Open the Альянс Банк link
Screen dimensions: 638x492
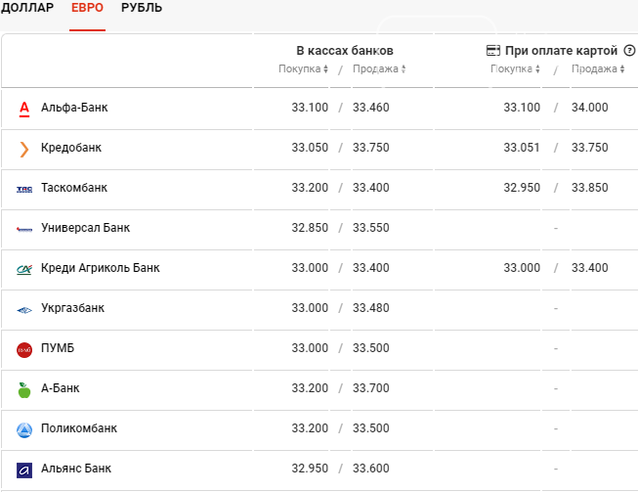(x=76, y=469)
